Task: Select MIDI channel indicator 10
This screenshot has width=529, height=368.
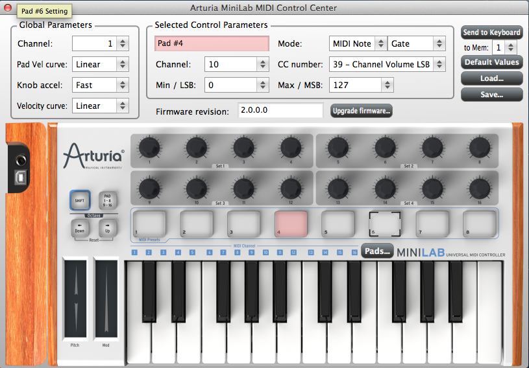Action: [x=265, y=252]
